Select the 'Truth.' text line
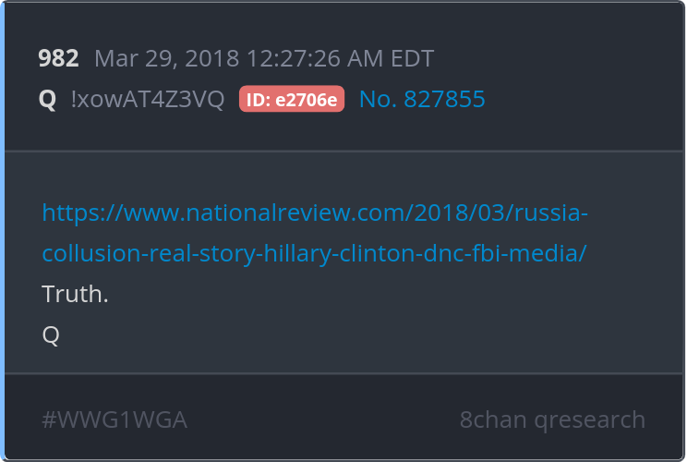Viewport: 687px width, 462px height. (x=75, y=294)
